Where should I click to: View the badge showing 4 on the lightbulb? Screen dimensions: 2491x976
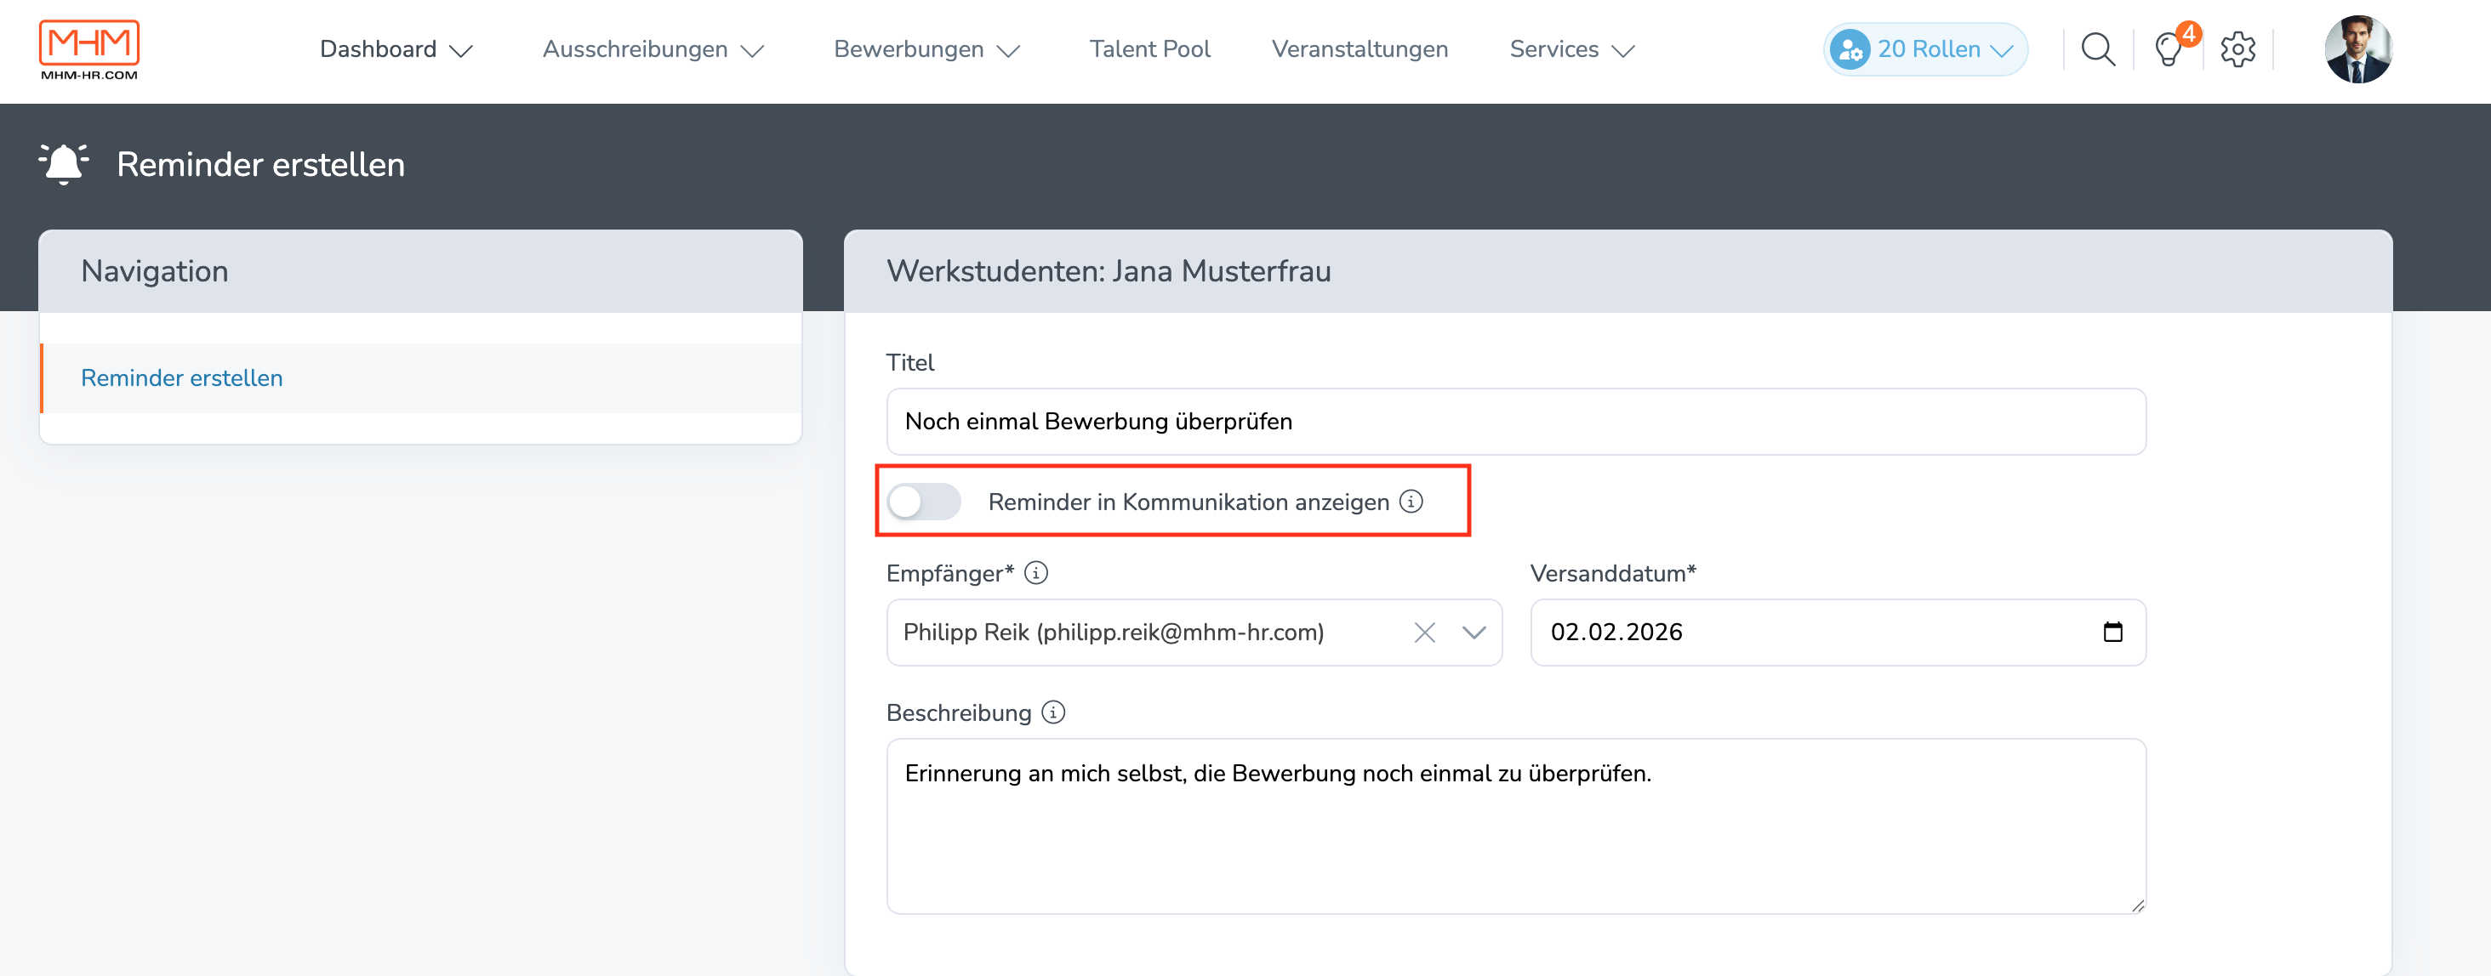point(2187,34)
